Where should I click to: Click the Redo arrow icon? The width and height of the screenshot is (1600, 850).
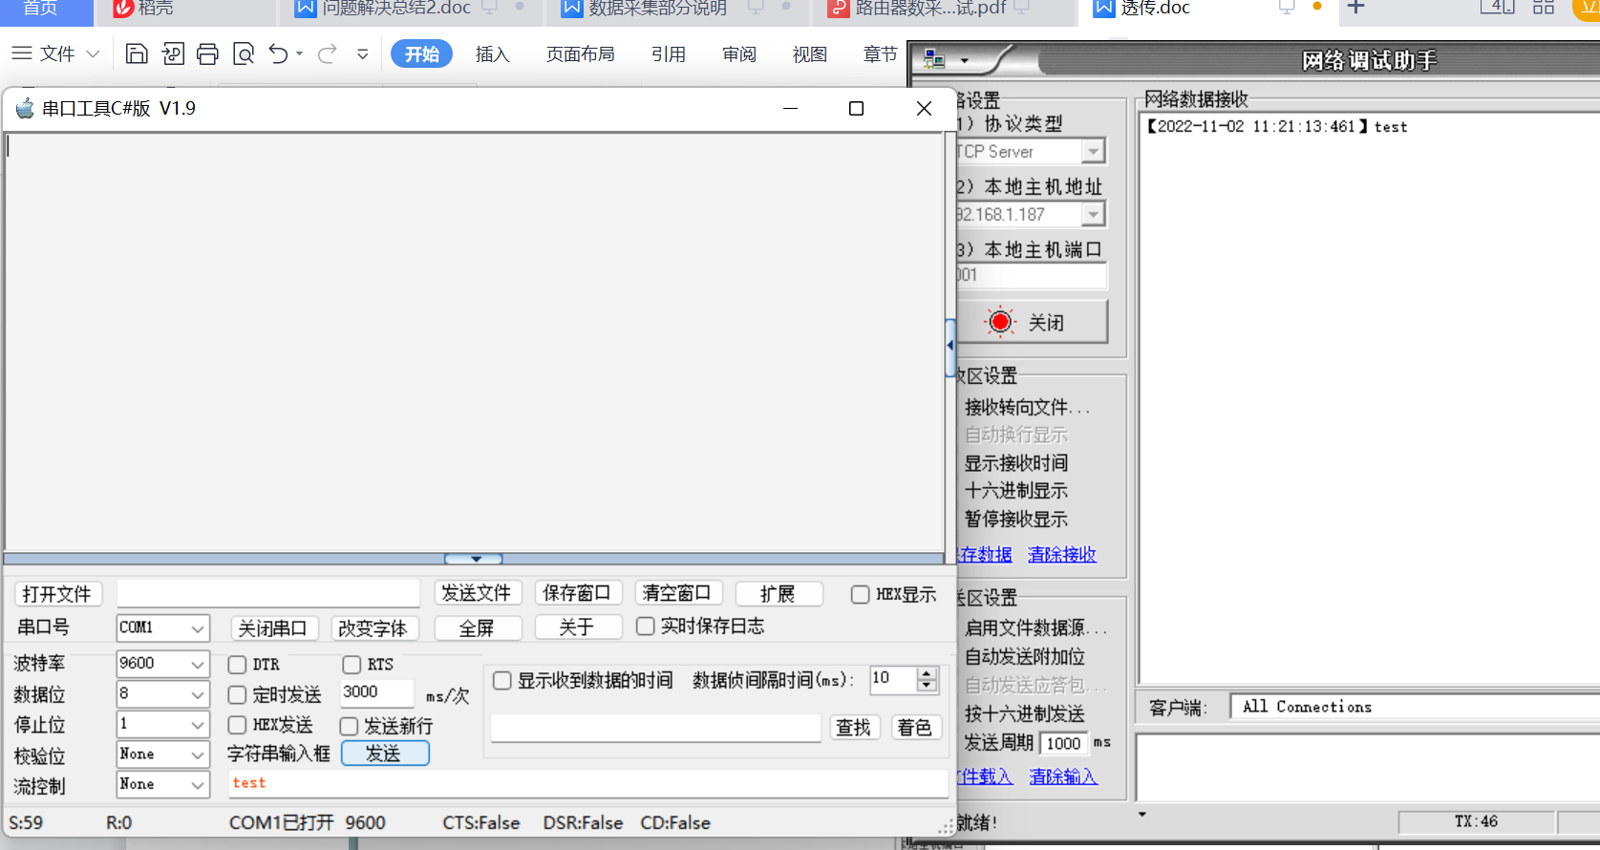[327, 54]
